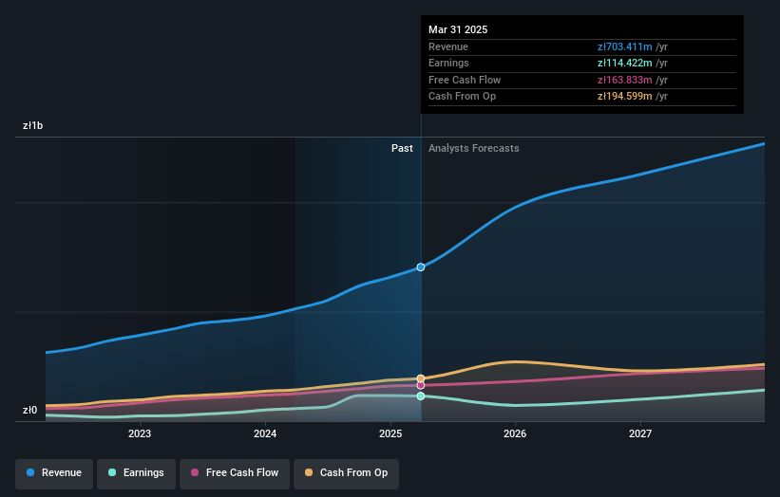Viewport: 780px width, 497px height.
Task: Click the zł194.599m cash from op value
Action: coord(625,97)
